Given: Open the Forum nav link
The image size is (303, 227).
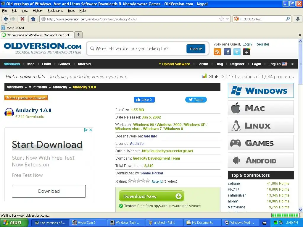Looking at the screenshot, I should (203, 64).
